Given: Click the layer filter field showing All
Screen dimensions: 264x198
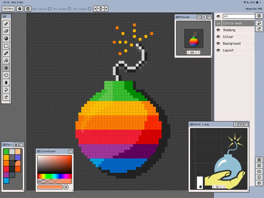Looking at the screenshot, I should click(238, 16).
